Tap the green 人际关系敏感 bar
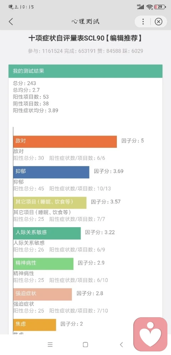This screenshot has width=171, height=355. click(47, 233)
